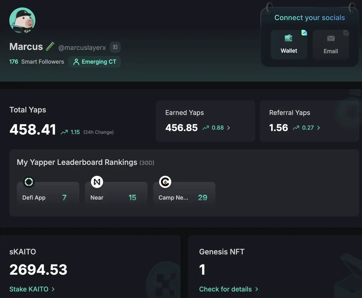Click the wallet icon above Wallet label
362x298 pixels.
point(289,38)
